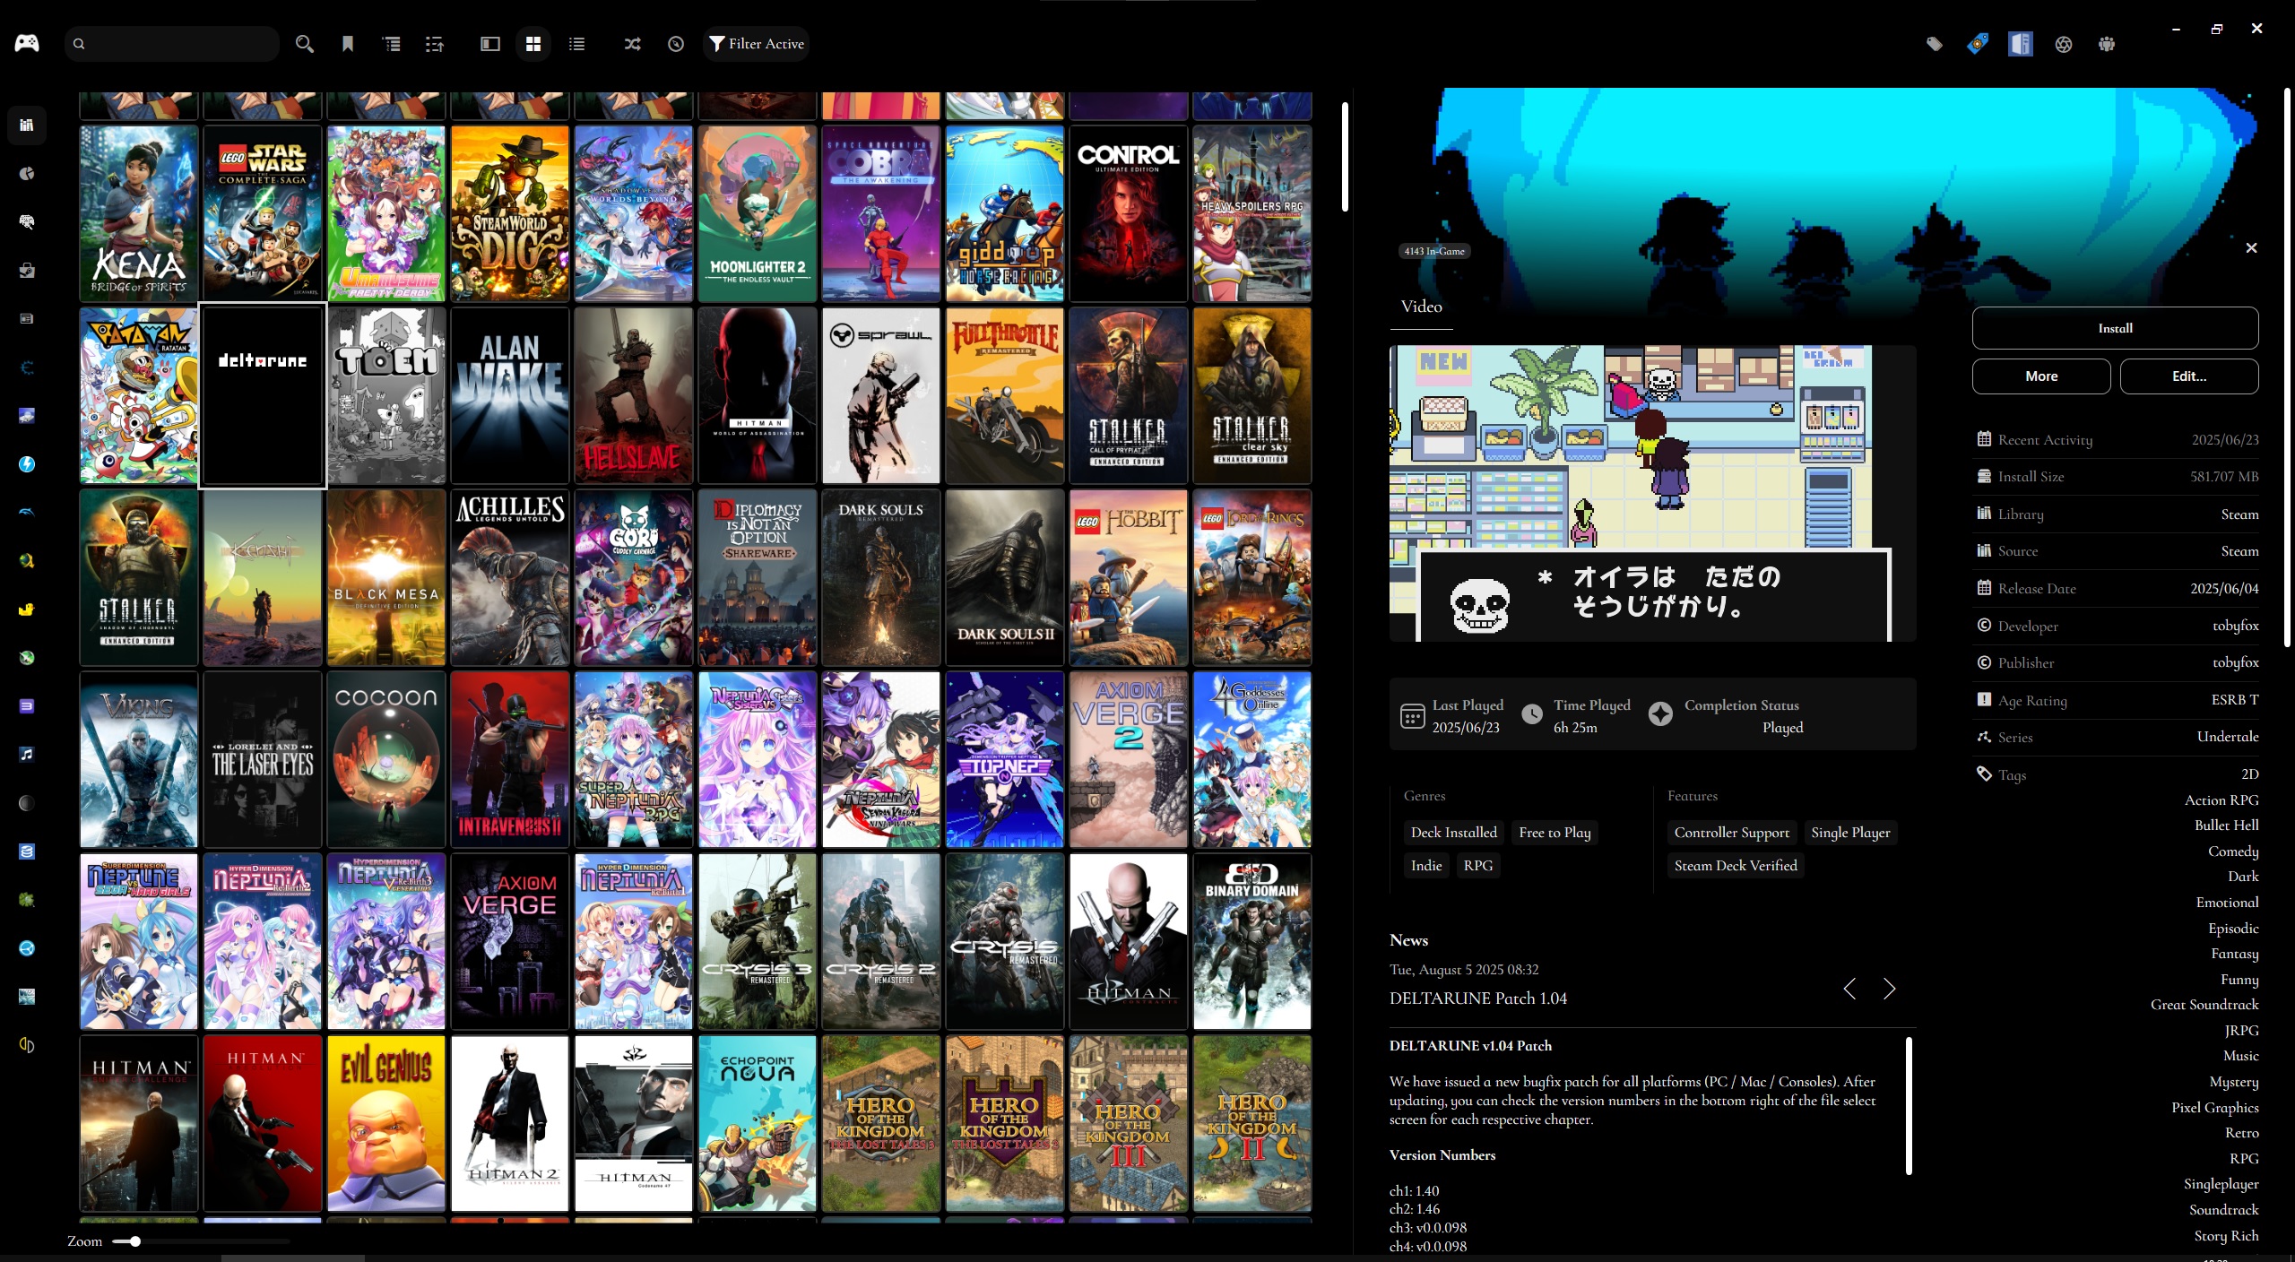Click the blue database sidebar icon
Viewport: 2295px width, 1262px height.
[27, 851]
